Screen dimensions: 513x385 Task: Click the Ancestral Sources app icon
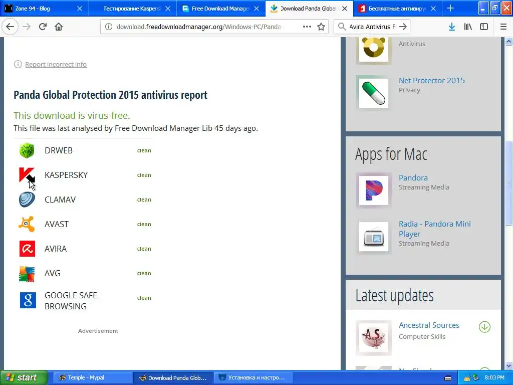pos(374,337)
